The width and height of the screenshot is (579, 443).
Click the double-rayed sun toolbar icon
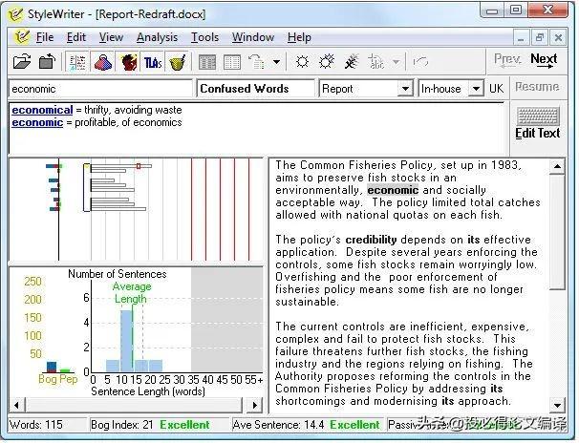tap(327, 62)
